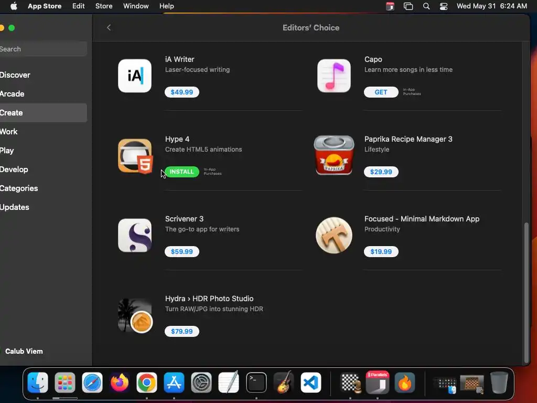Click the green window zoom button
The height and width of the screenshot is (403, 537).
[x=12, y=28]
